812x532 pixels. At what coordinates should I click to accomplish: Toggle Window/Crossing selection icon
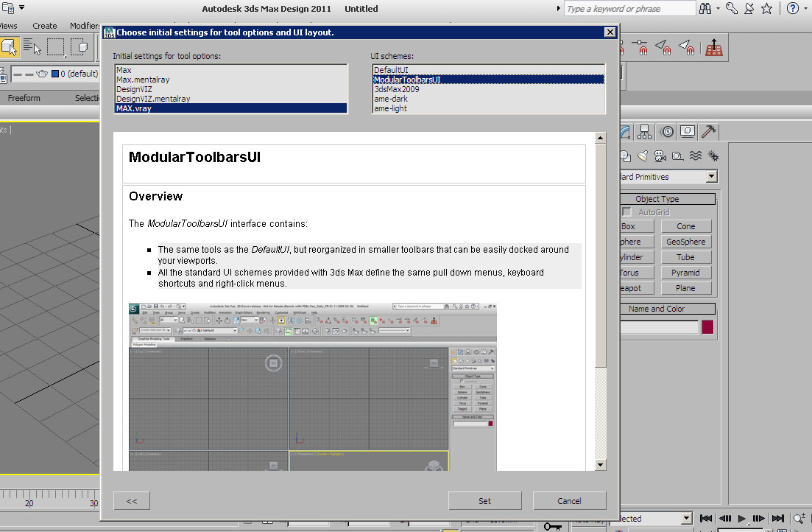click(x=80, y=47)
